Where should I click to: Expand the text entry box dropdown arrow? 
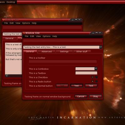coord(101,47)
